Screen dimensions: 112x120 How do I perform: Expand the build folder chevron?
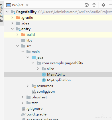click(17, 35)
